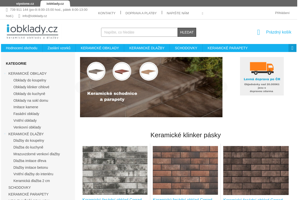Expand the KERAMICKÉ OBKLADY sidebar category
The width and height of the screenshot is (301, 200).
(x=5, y=73)
